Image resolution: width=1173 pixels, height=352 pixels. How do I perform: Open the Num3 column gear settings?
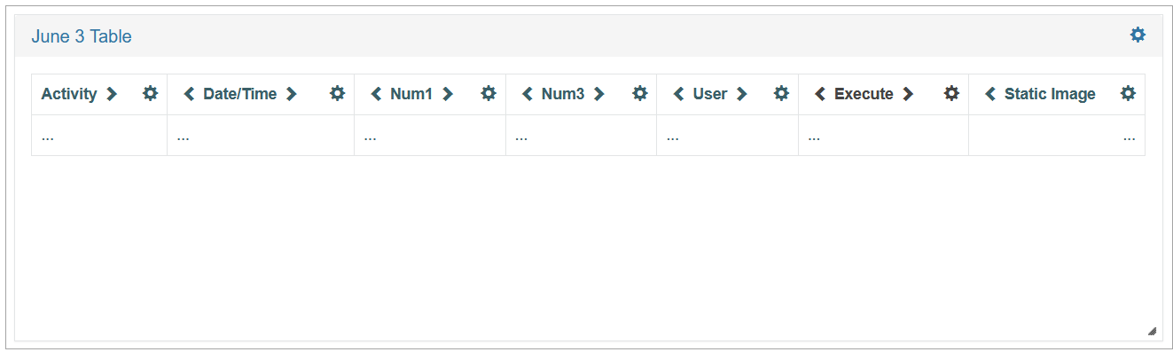(x=640, y=93)
